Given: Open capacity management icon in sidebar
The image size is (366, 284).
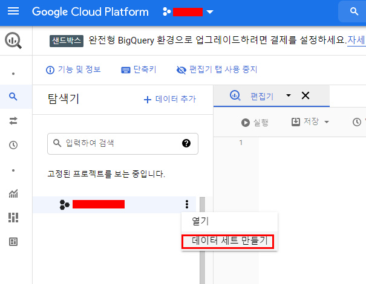Looking at the screenshot, I should point(13,218).
